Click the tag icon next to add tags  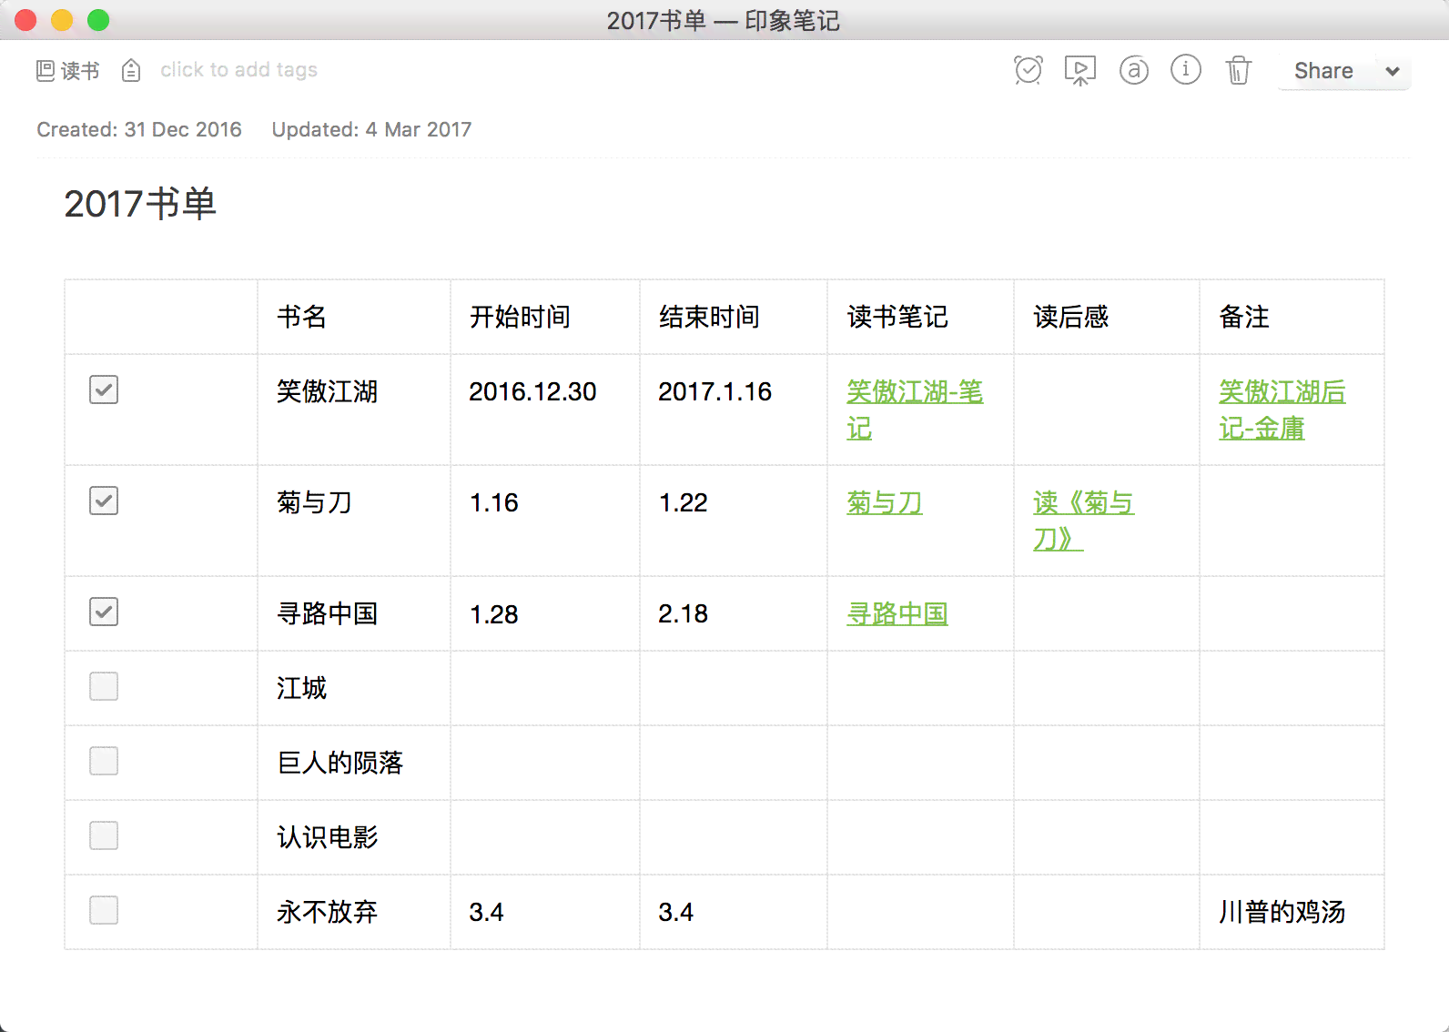[131, 70]
